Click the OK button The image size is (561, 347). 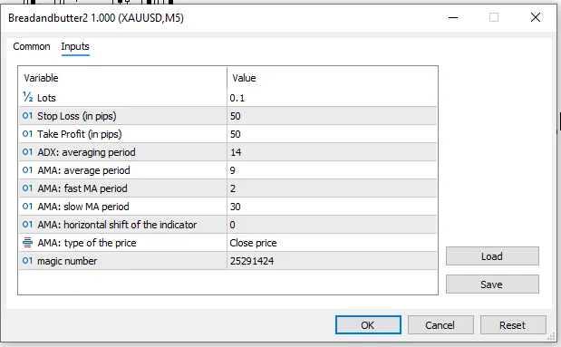click(x=368, y=325)
